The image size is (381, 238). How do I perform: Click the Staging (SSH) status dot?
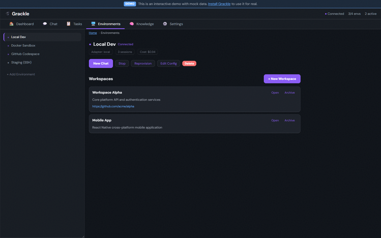pos(8,62)
